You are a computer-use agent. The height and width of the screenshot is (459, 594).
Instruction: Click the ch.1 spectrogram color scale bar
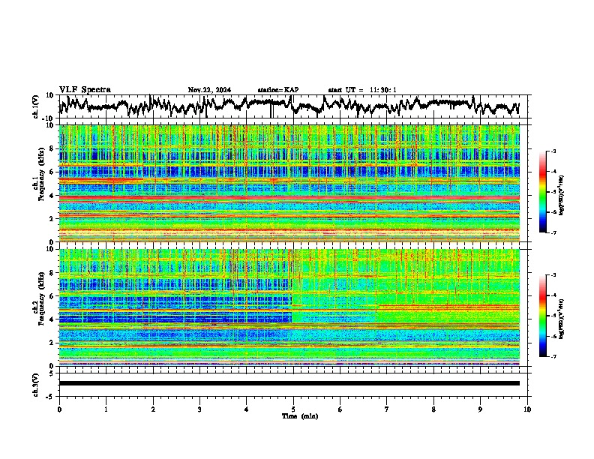point(542,191)
